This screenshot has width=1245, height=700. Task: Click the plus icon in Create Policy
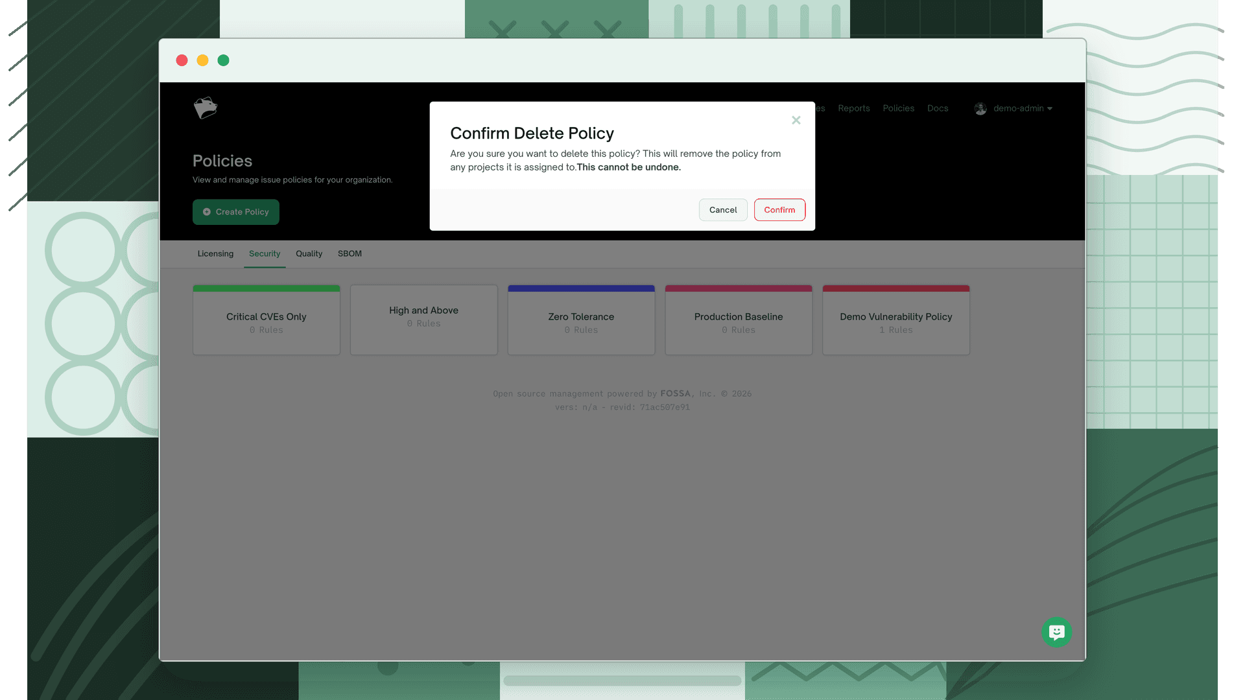207,212
